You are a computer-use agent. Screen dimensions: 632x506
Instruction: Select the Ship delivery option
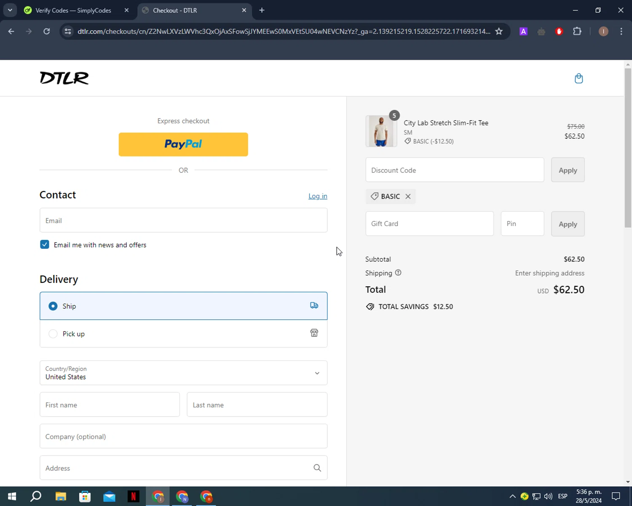click(183, 306)
